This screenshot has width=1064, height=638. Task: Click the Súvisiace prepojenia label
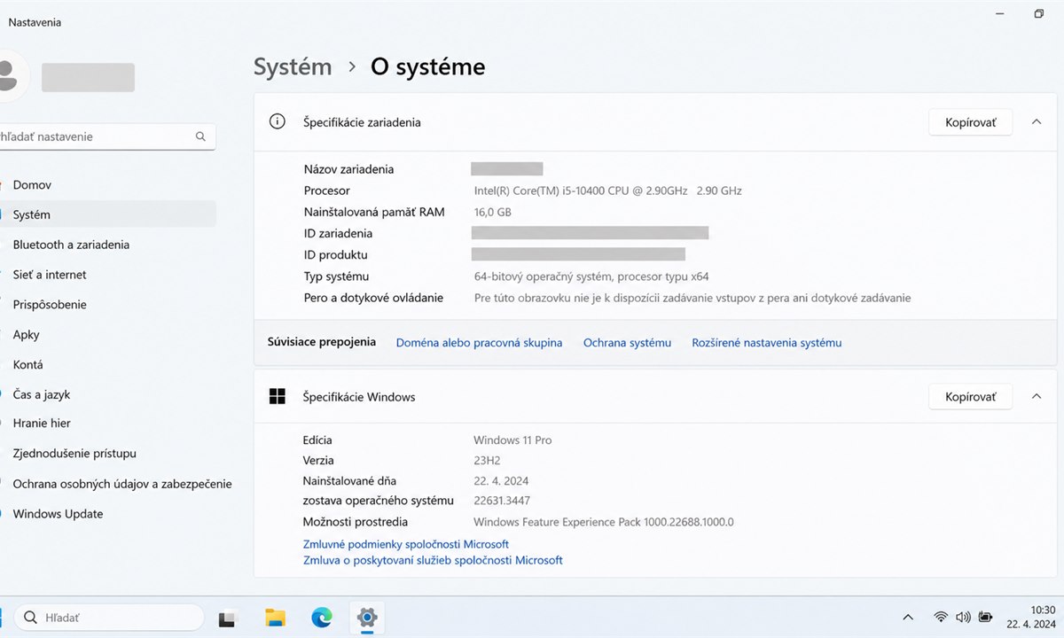[322, 342]
